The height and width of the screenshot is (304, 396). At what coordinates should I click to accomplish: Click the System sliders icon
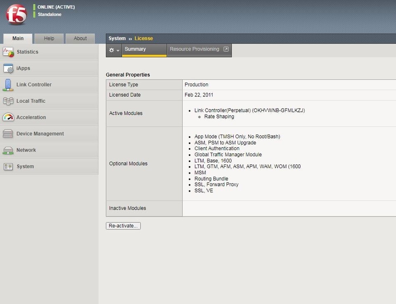point(8,167)
